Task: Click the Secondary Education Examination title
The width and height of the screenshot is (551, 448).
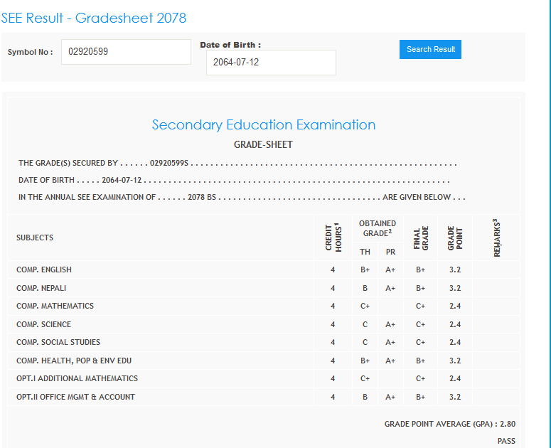Action: [x=264, y=125]
